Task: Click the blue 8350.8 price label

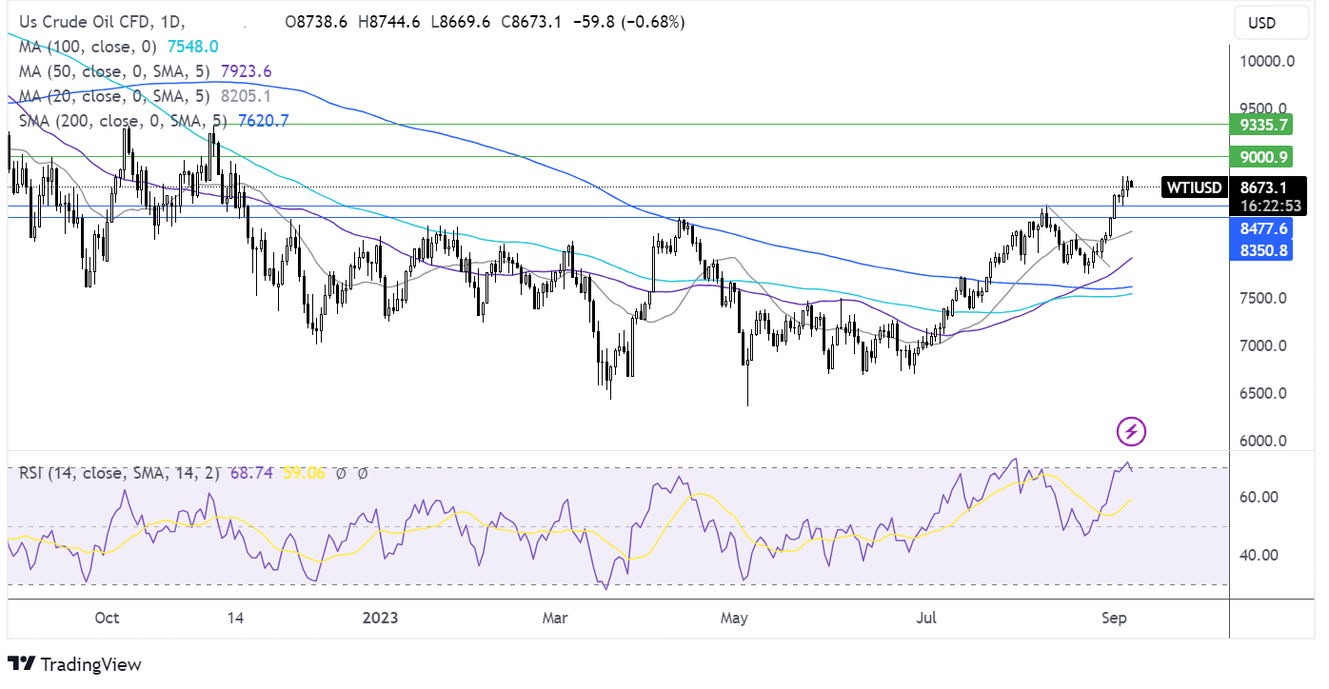Action: pyautogui.click(x=1262, y=251)
